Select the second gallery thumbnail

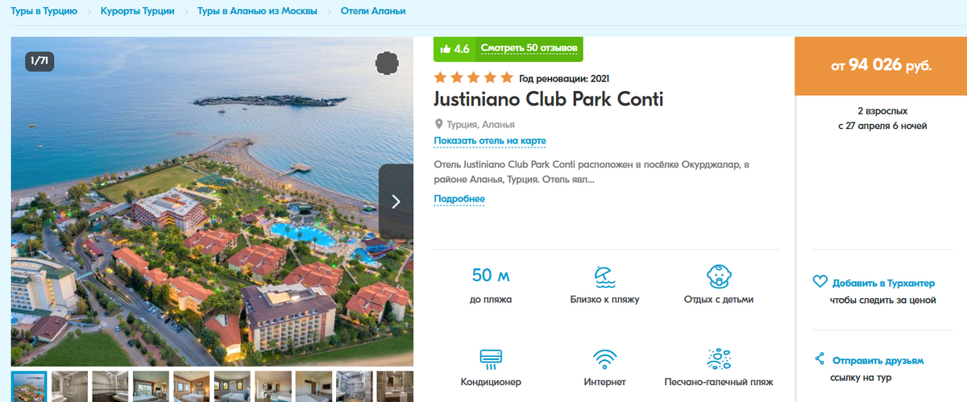coord(69,386)
